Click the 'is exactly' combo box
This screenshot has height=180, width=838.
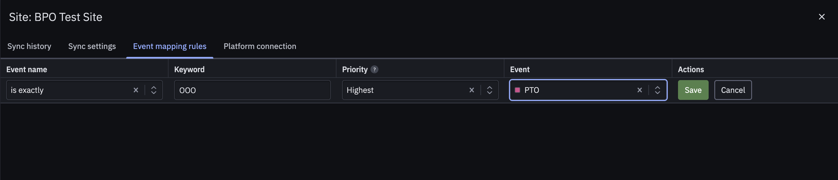[84, 90]
